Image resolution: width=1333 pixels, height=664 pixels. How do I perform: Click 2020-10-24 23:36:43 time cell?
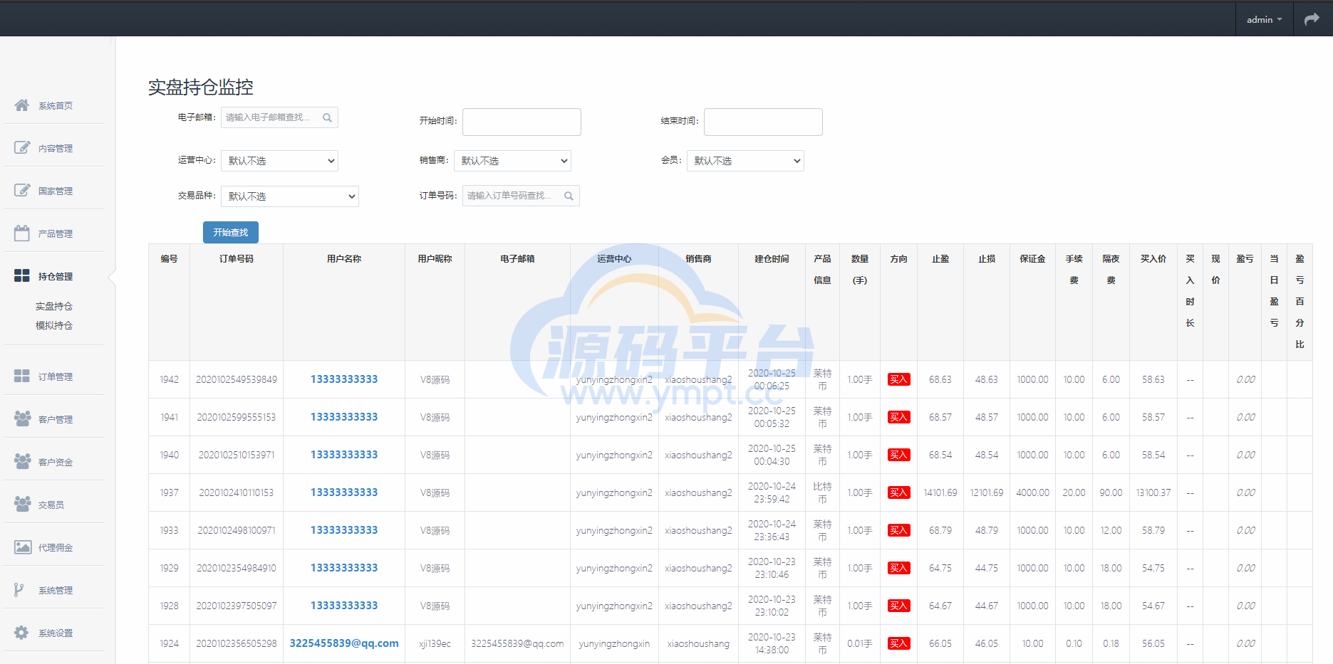point(772,530)
